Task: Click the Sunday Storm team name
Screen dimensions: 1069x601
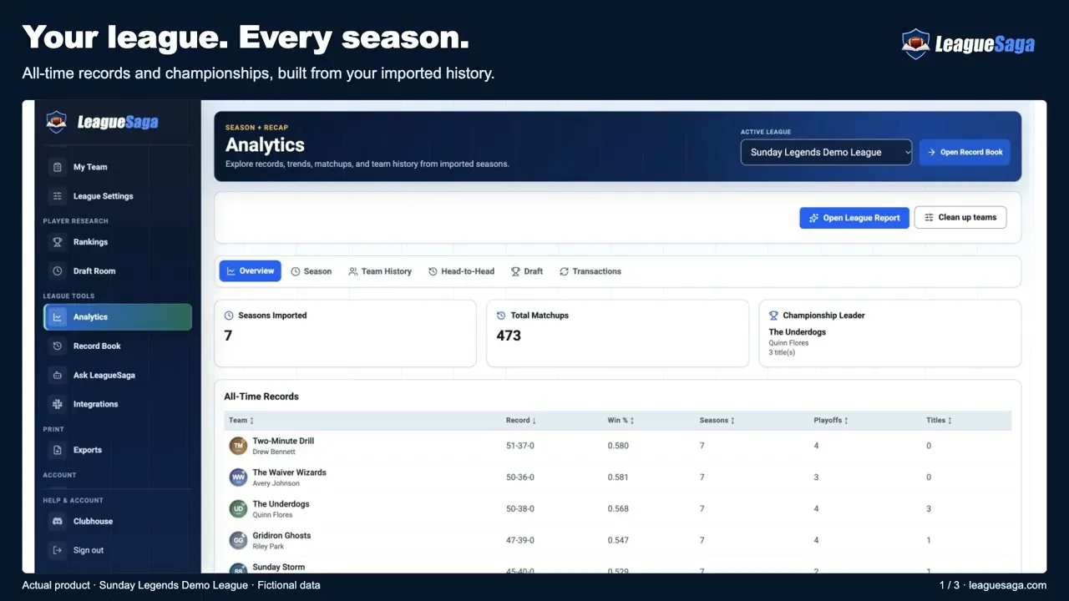Action: pos(279,568)
